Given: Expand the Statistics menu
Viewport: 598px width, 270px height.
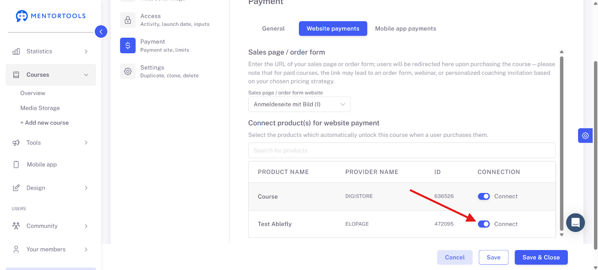Looking at the screenshot, I should coord(51,51).
